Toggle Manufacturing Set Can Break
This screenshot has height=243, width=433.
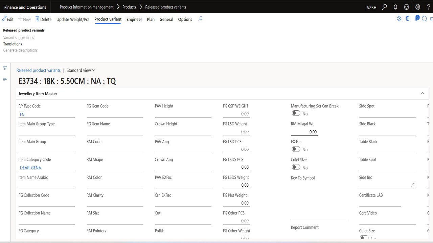[x=296, y=114]
